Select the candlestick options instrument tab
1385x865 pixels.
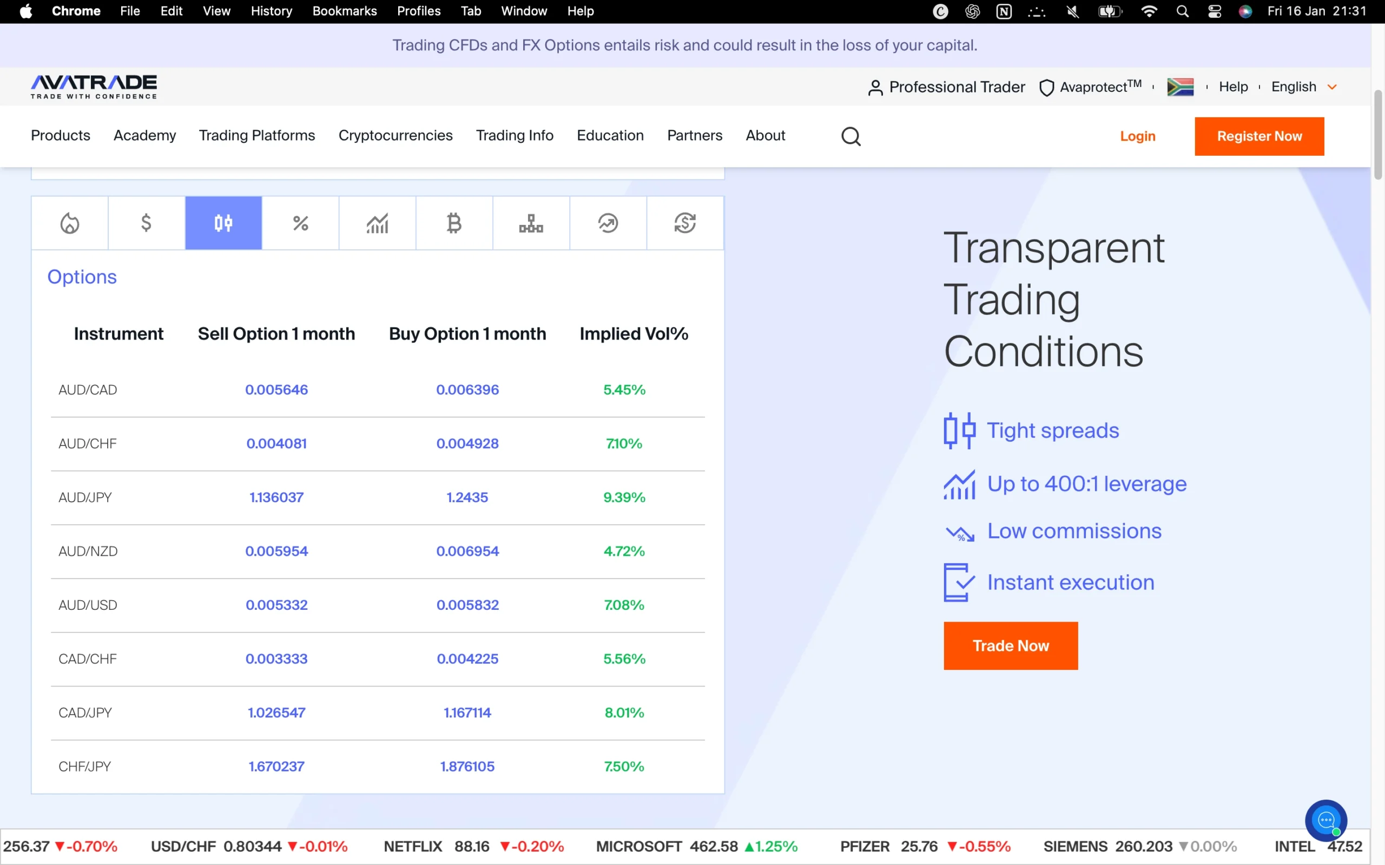click(x=223, y=223)
